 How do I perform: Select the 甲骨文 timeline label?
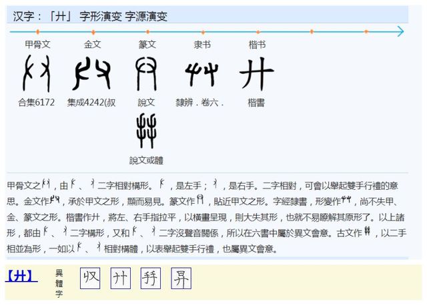click(x=37, y=45)
